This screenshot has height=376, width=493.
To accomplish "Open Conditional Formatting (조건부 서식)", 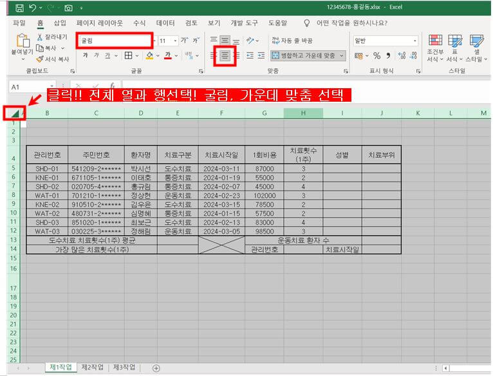I will (435, 48).
